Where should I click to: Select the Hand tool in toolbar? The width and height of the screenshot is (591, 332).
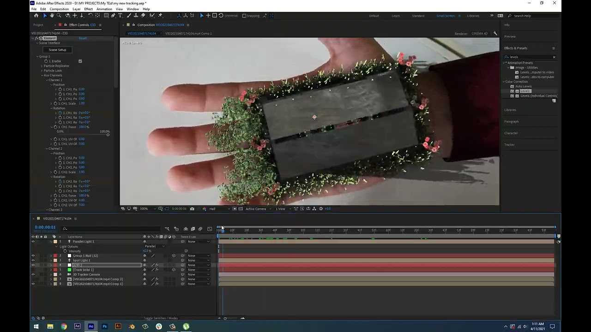click(x=52, y=16)
